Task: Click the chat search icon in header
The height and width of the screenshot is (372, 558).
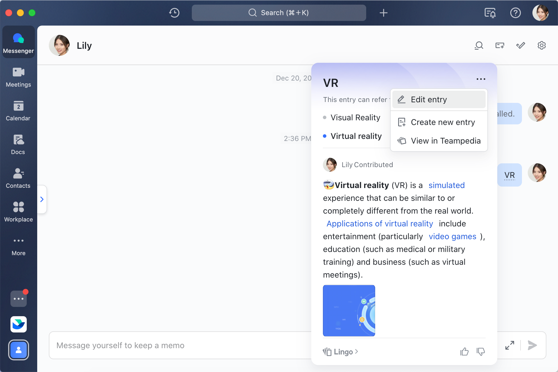Action: [479, 46]
